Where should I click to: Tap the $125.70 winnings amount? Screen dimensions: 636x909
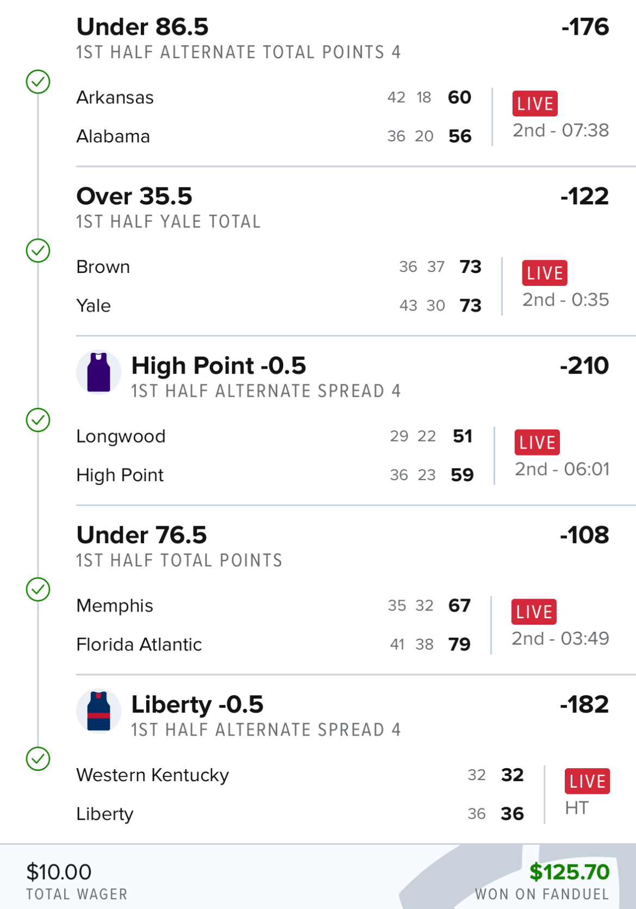click(x=569, y=872)
